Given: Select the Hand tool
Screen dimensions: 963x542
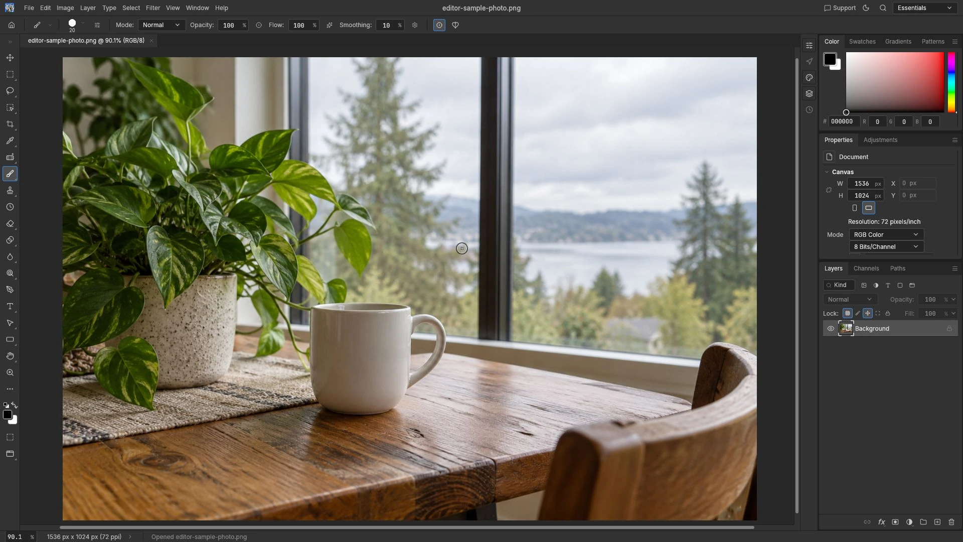Looking at the screenshot, I should [10, 356].
